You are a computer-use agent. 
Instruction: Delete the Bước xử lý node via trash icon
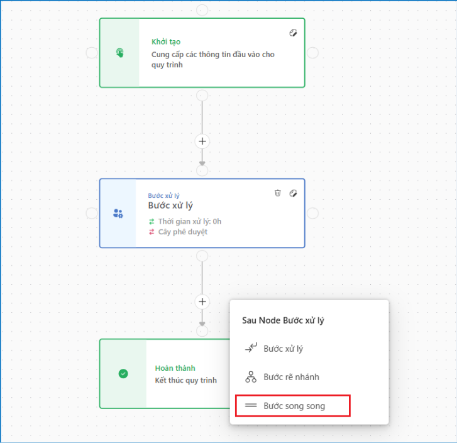278,193
